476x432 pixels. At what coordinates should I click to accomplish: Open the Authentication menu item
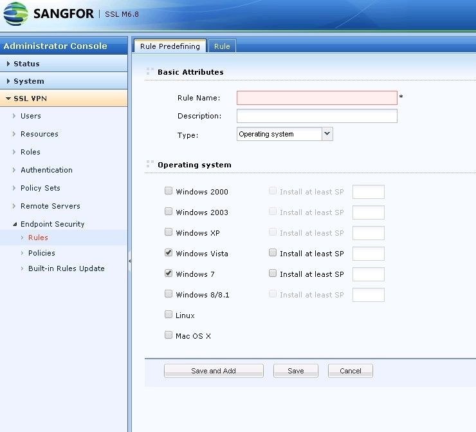click(46, 170)
